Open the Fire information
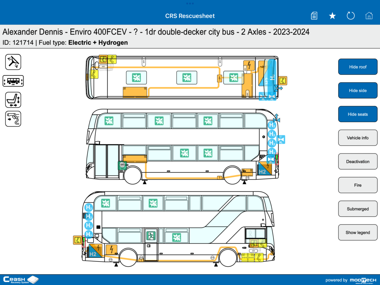 [358, 185]
